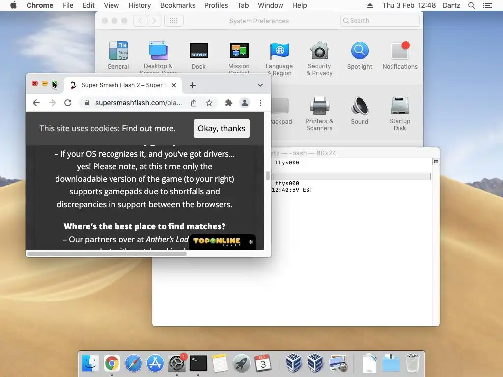This screenshot has width=503, height=377.
Task: Click the Terminal window title bar
Action: 355,153
